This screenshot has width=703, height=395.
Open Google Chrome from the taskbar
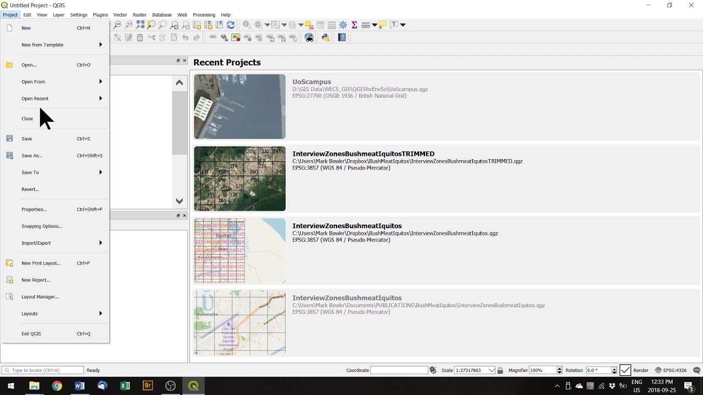click(57, 386)
